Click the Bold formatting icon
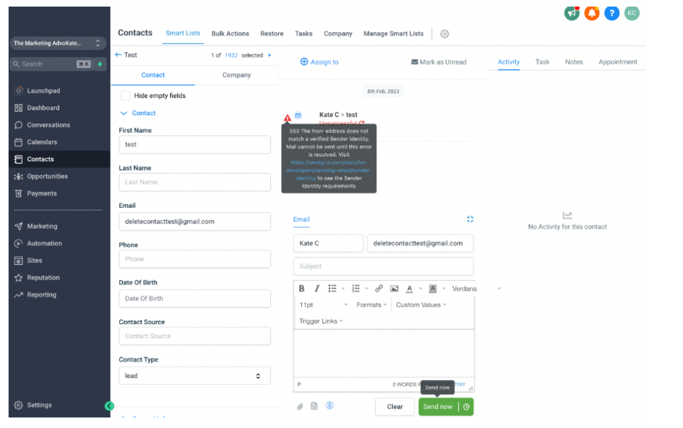The width and height of the screenshot is (683, 428). (301, 288)
